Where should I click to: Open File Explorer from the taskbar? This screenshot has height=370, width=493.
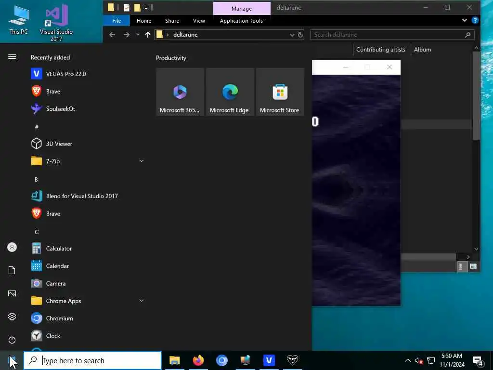pos(174,360)
